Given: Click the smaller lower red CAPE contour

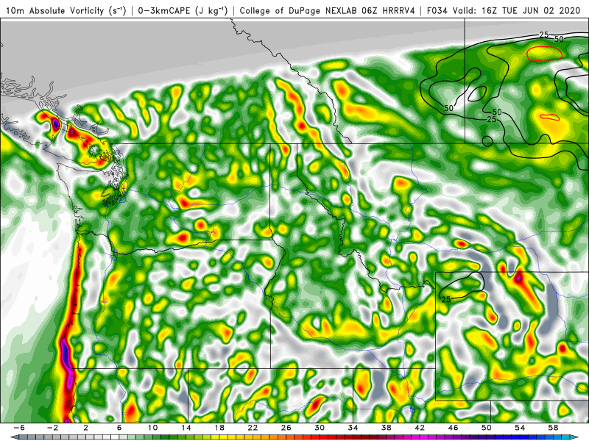Looking at the screenshot, I should 549,117.
